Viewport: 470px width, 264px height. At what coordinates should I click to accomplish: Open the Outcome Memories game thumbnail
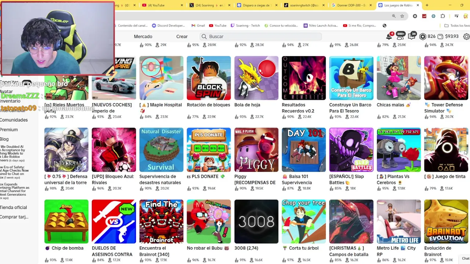pos(304,78)
